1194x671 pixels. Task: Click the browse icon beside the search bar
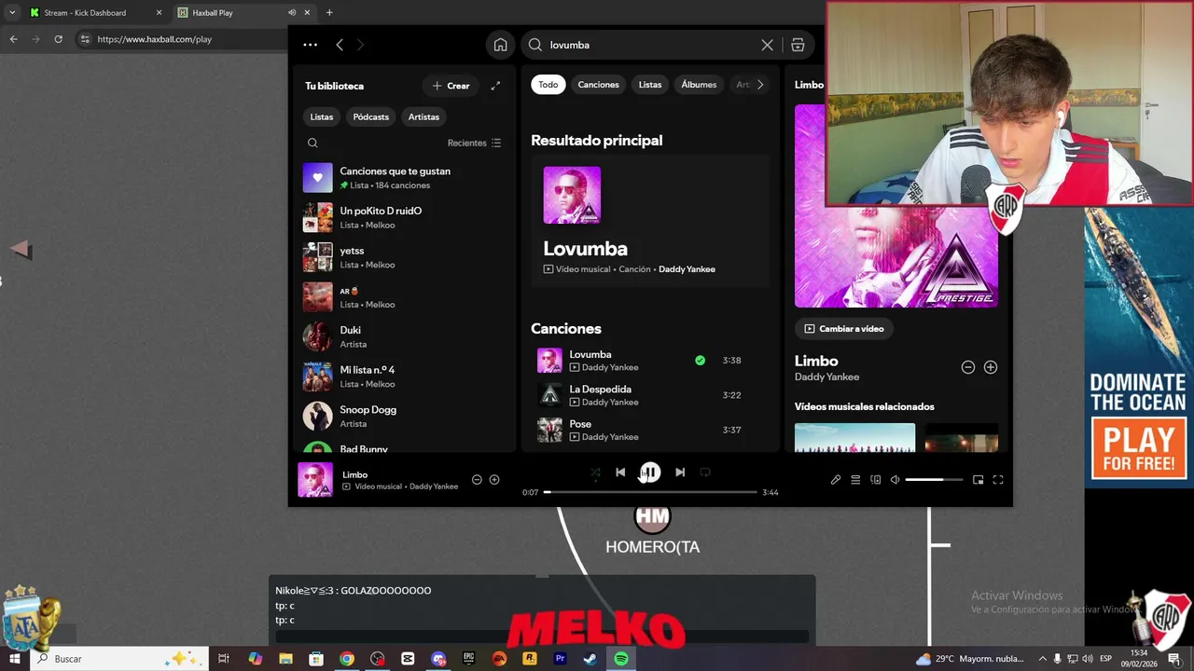pyautogui.click(x=798, y=45)
